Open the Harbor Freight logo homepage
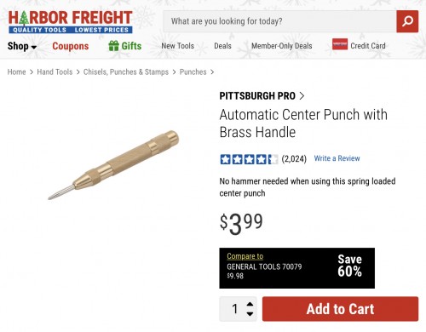Image resolution: width=426 pixels, height=332 pixels. [x=71, y=22]
